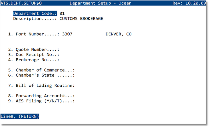Select line 2 Quote Number

[x=34, y=49]
